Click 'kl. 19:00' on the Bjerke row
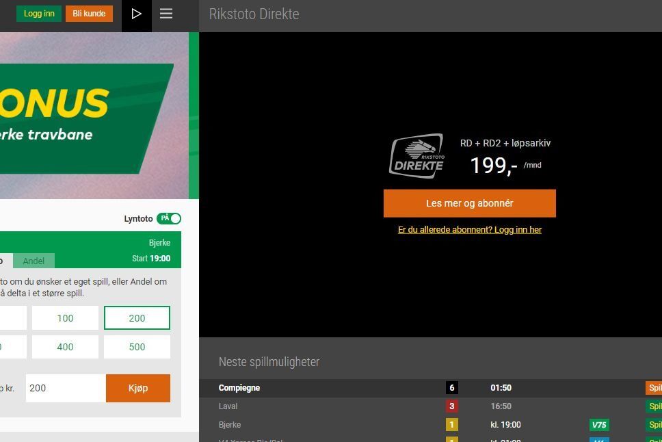 505,425
